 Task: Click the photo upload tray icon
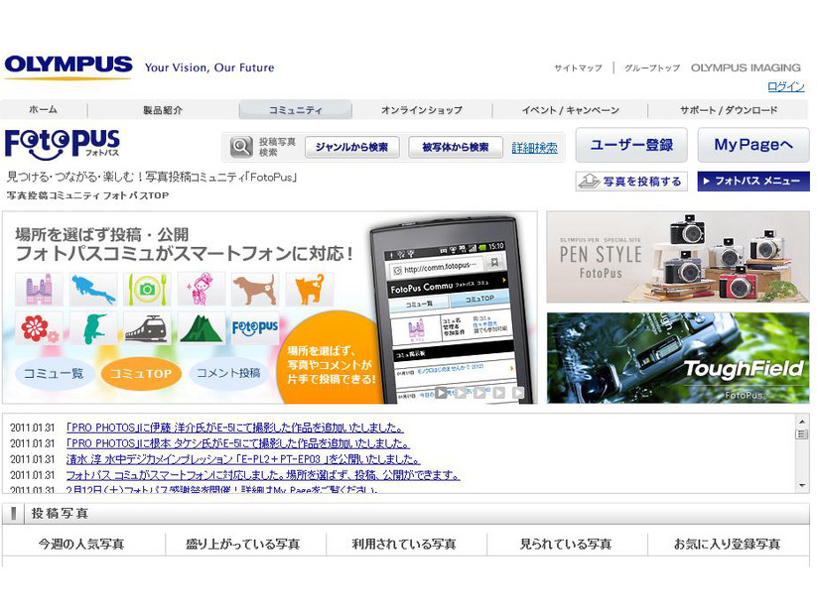(x=589, y=182)
